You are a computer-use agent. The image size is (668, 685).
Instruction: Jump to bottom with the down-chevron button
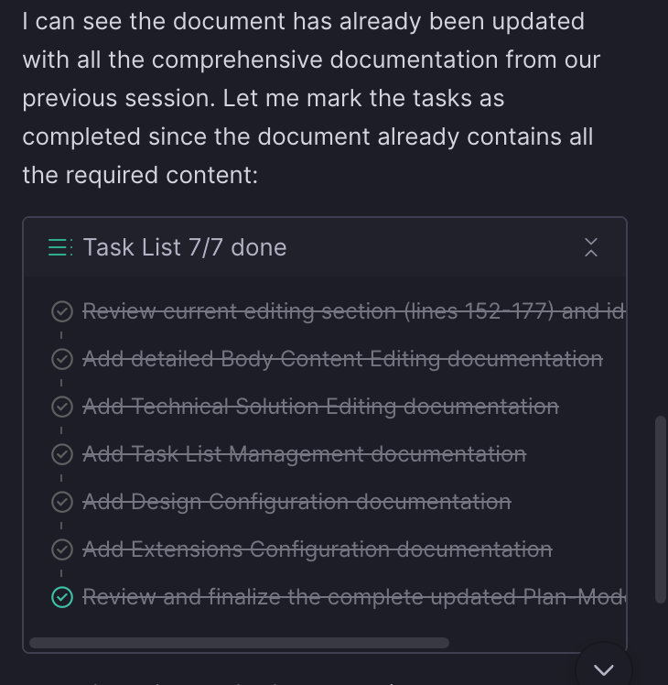pos(604,670)
